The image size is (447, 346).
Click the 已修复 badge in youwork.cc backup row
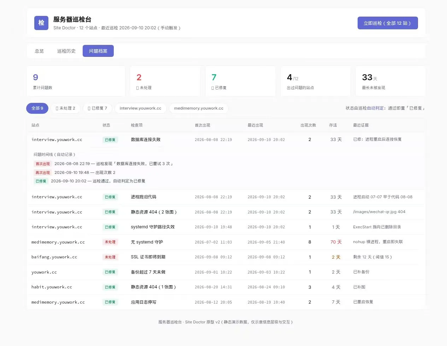(x=110, y=272)
